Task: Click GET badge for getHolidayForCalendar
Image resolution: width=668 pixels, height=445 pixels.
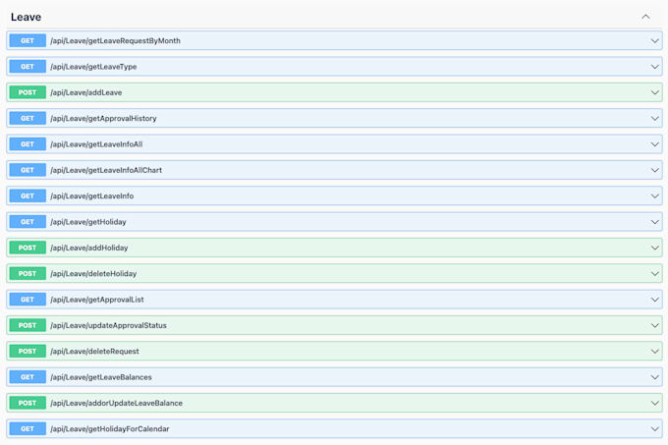Action: (x=28, y=429)
